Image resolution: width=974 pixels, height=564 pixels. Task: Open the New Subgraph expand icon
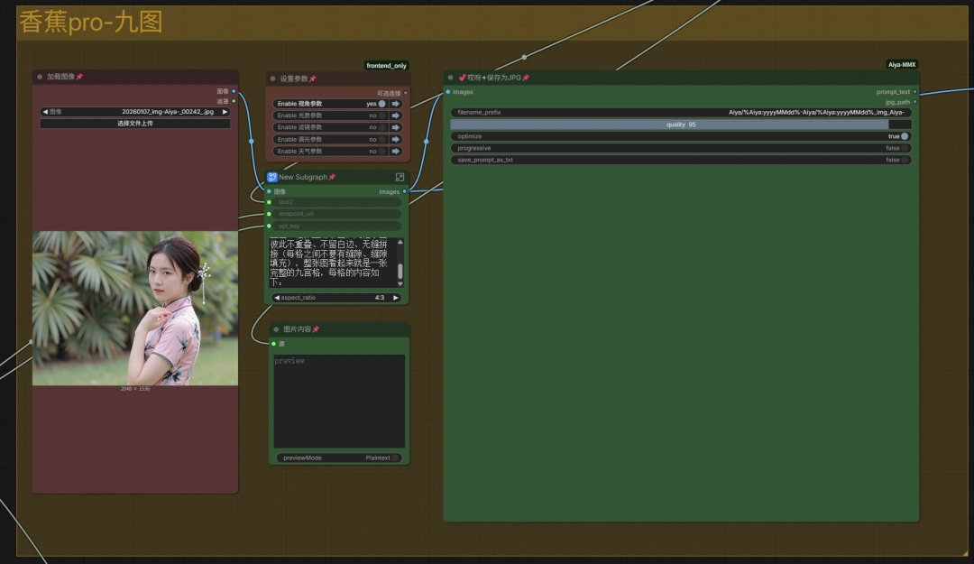[x=400, y=178]
